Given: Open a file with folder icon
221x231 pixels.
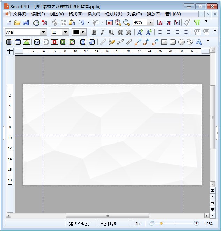Looking at the screenshot, I should 17,22.
